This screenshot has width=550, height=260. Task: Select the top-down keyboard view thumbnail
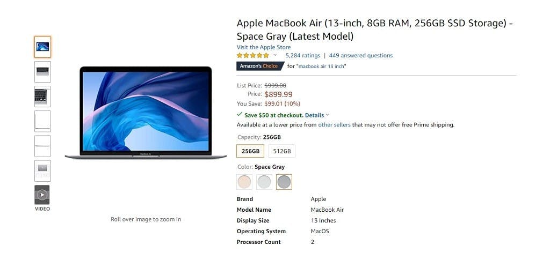coord(42,72)
